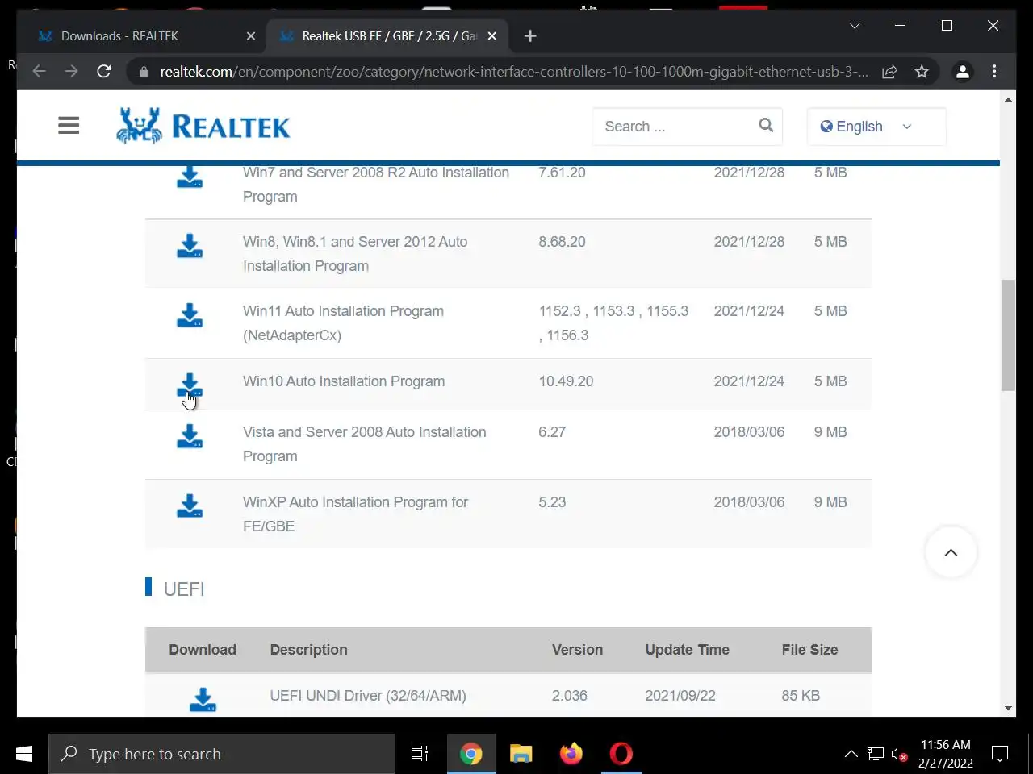Select the Realtek USB FE / GBE tab
The image size is (1033, 774).
coord(387,36)
